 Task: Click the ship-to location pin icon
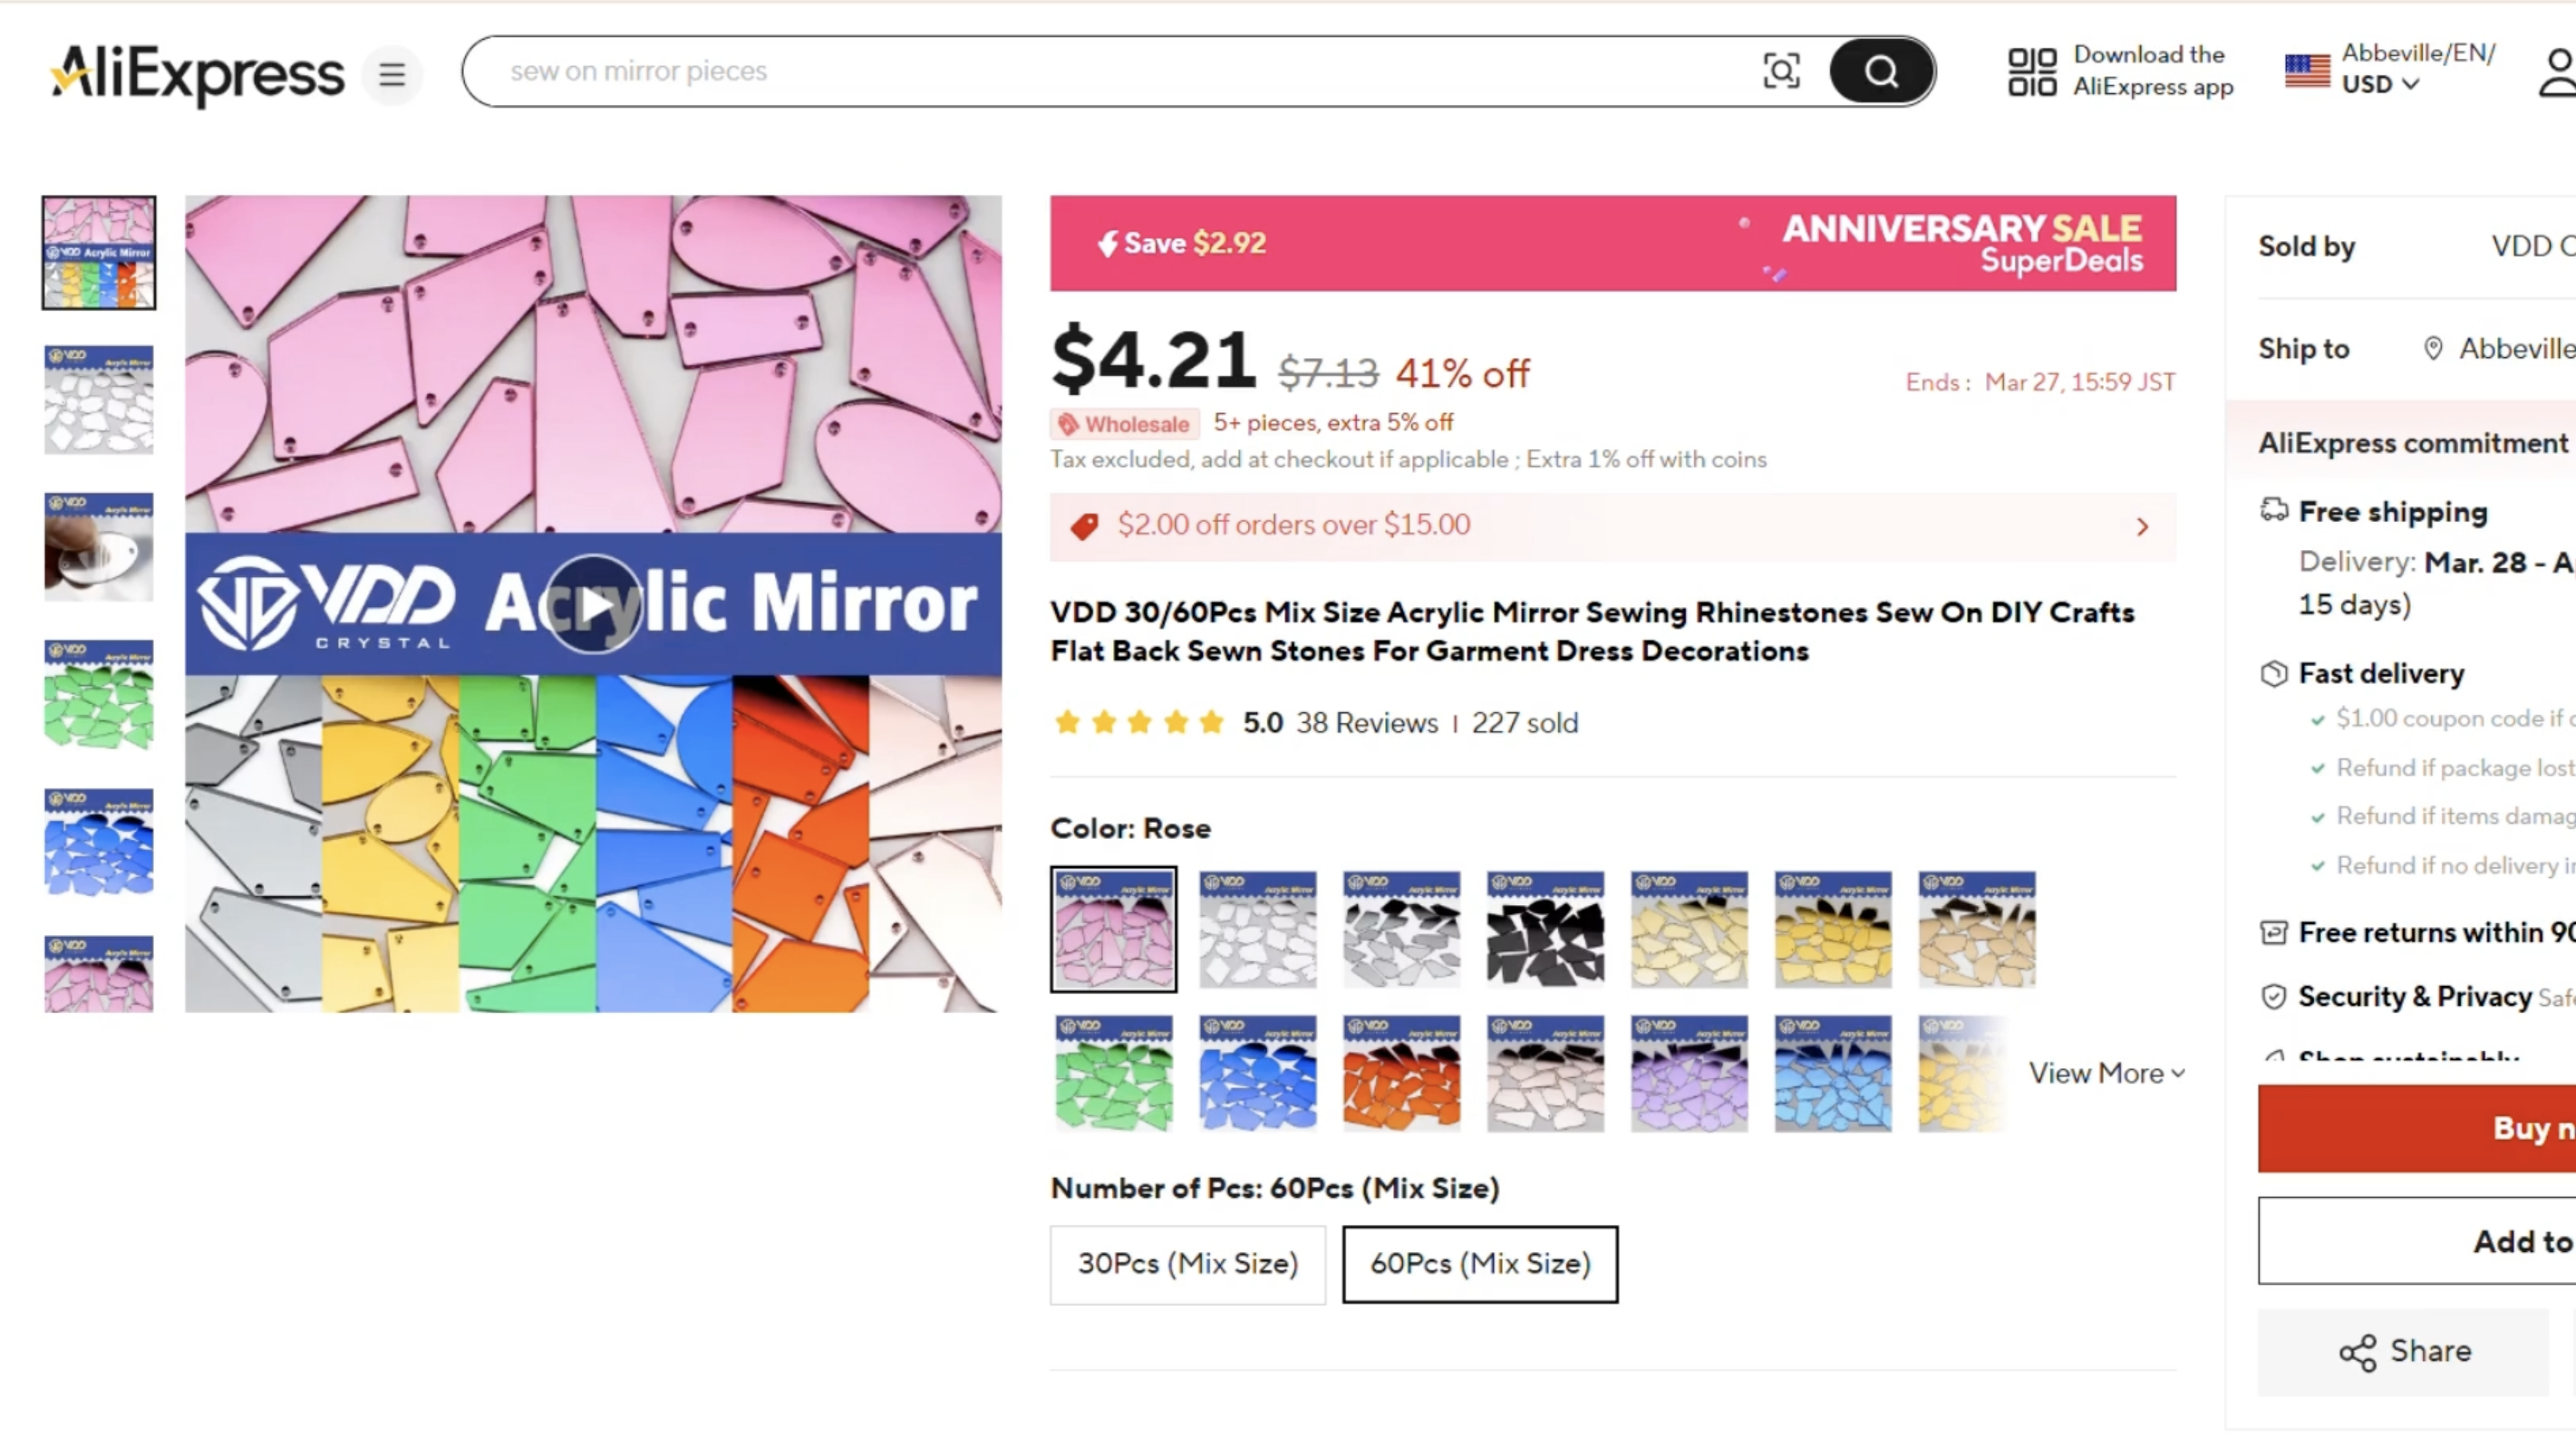(x=2433, y=348)
